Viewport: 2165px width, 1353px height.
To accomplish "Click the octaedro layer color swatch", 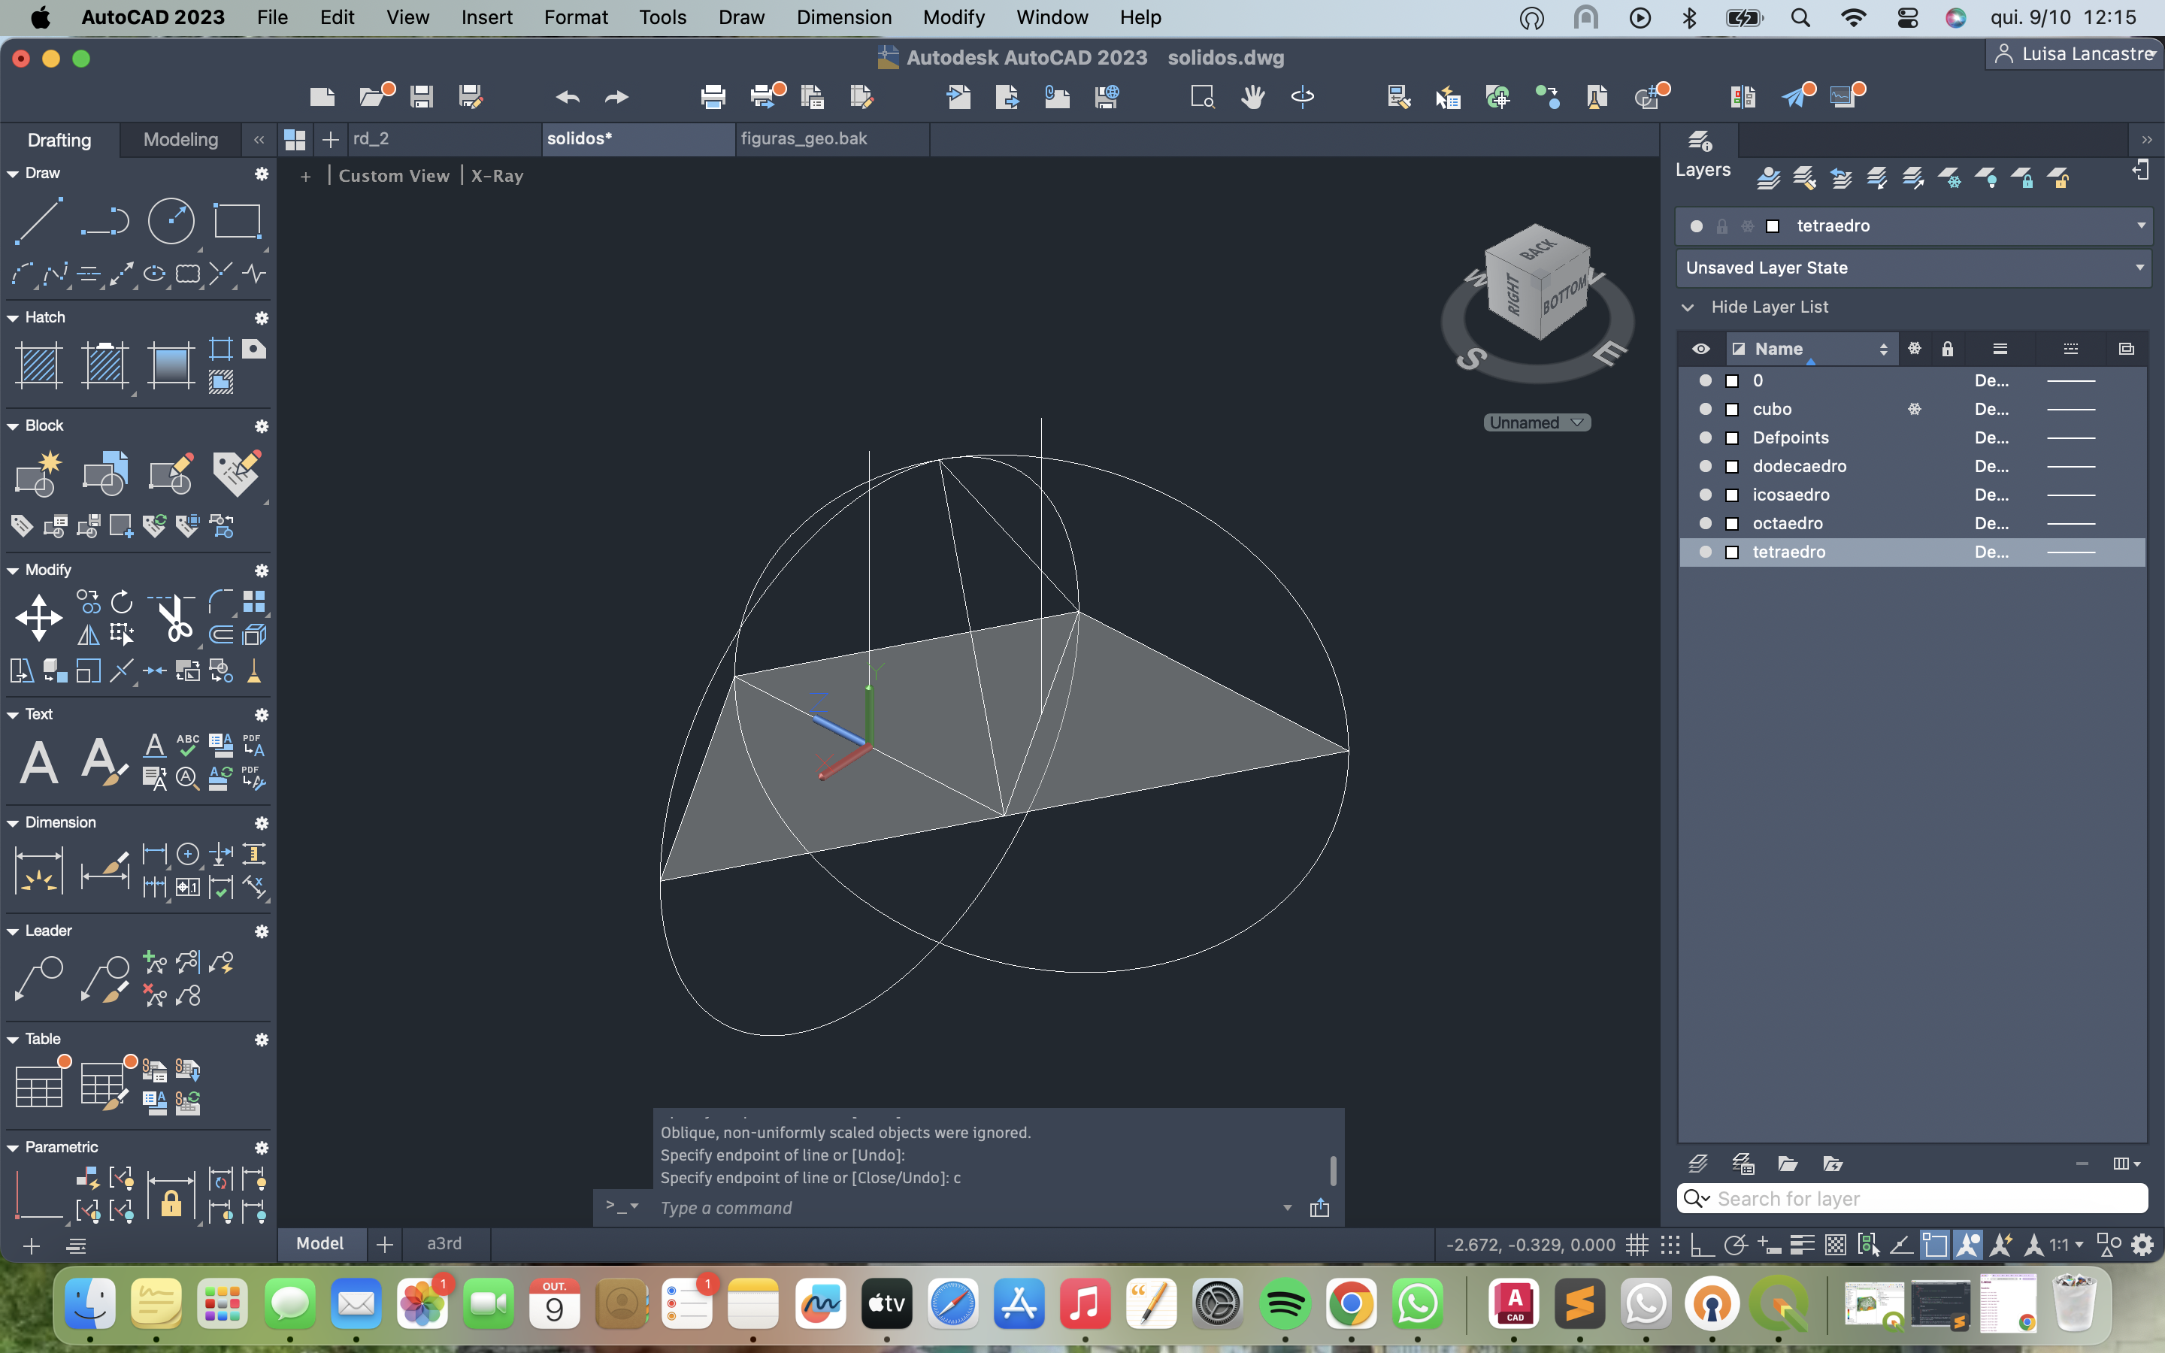I will click(x=1732, y=523).
